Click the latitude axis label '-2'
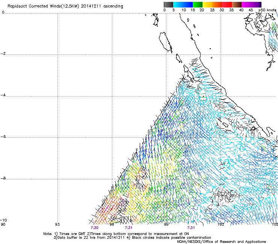This screenshot has width=278, height=244. coord(3,54)
